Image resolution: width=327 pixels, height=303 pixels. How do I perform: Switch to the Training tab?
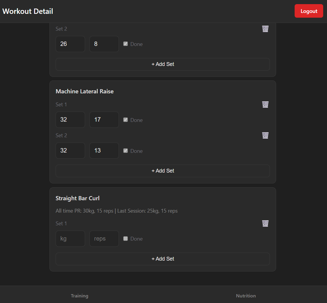click(79, 296)
